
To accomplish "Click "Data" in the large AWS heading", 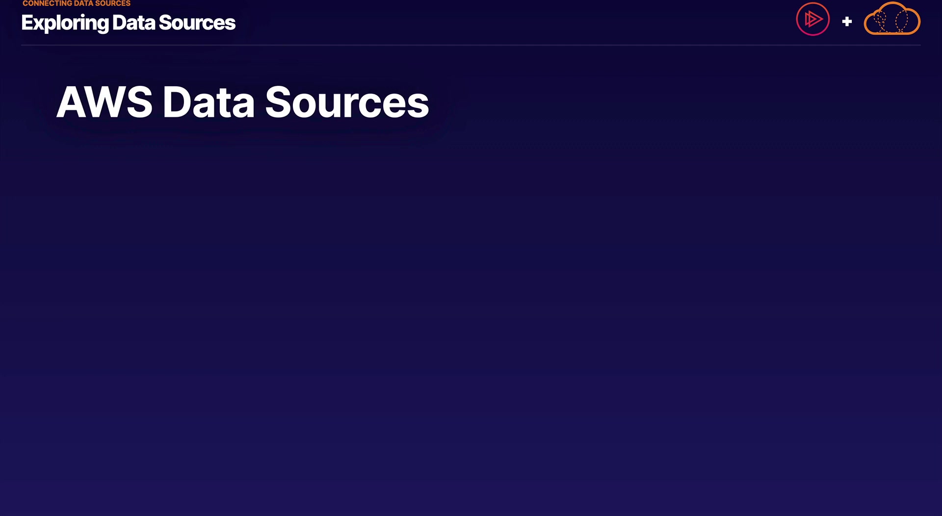I will pyautogui.click(x=208, y=102).
